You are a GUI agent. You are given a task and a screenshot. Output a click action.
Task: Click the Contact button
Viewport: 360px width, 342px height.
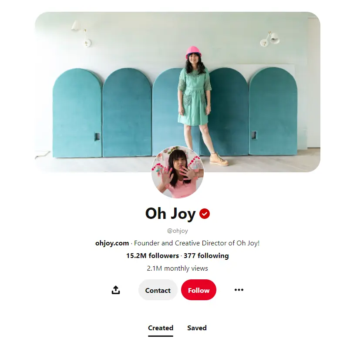(x=158, y=290)
